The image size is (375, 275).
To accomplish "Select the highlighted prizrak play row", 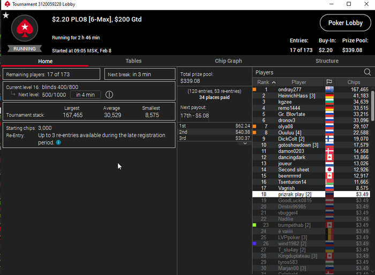I will (x=311, y=194).
